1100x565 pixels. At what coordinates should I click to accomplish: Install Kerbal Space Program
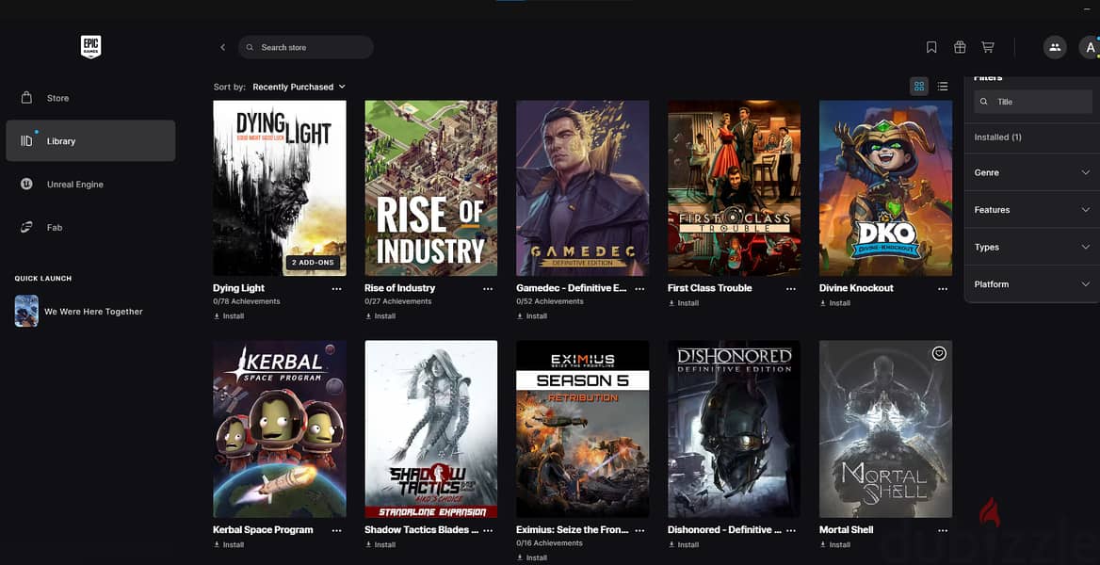pos(229,544)
